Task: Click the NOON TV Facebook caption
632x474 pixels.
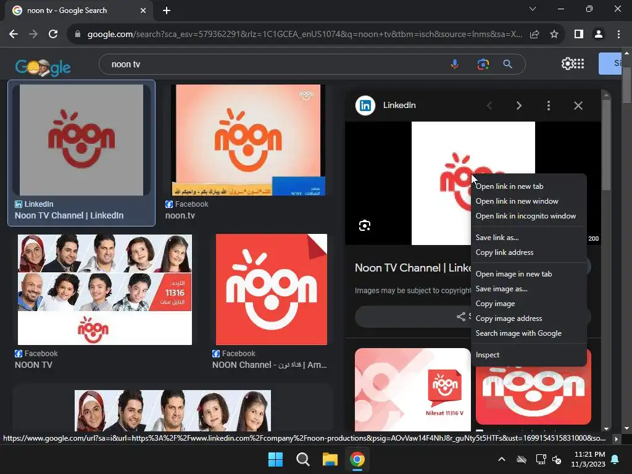Action: (x=33, y=365)
